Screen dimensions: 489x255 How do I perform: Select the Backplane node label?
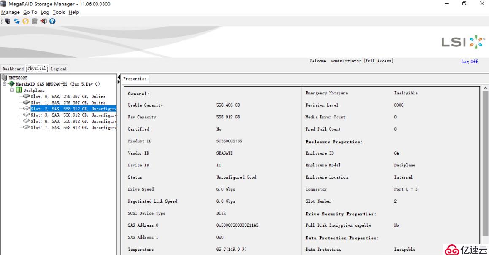pyautogui.click(x=34, y=90)
